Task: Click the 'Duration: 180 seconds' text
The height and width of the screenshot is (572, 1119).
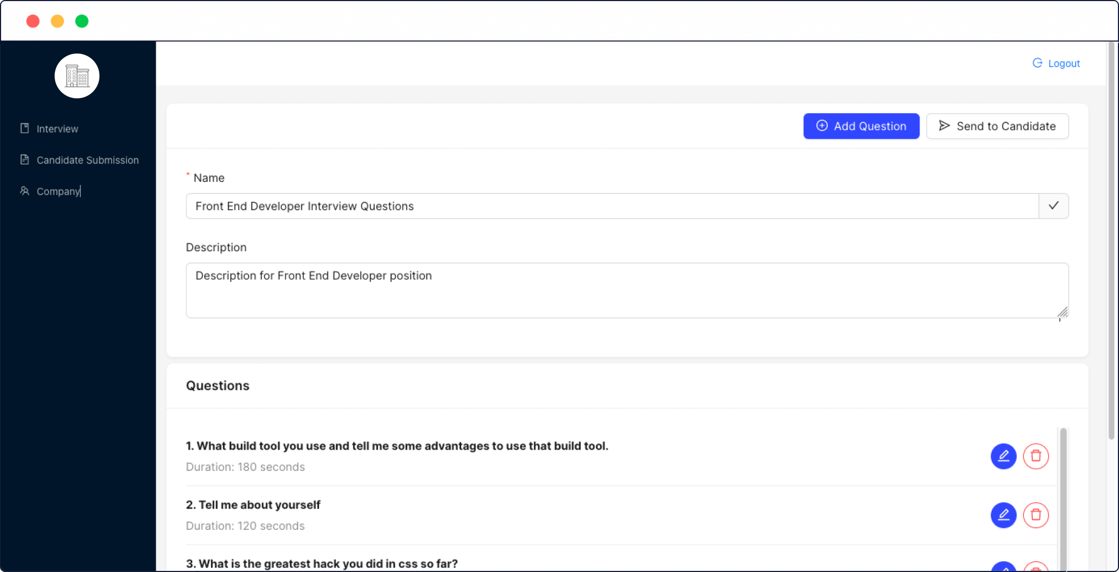Action: [245, 467]
